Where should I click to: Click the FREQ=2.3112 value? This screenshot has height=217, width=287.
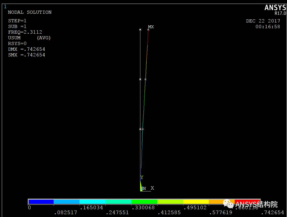point(25,32)
